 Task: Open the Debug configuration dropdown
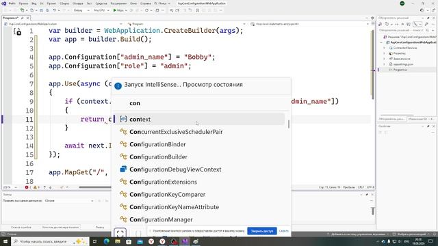(x=81, y=10)
